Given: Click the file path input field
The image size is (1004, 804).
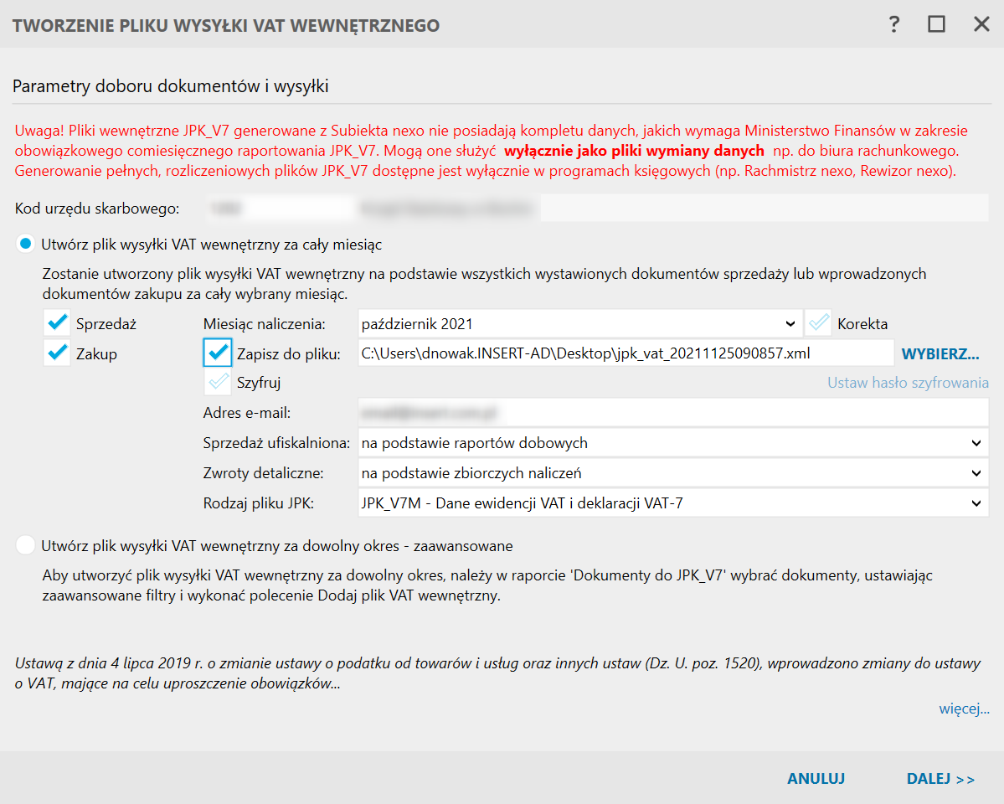Looking at the screenshot, I should 625,353.
